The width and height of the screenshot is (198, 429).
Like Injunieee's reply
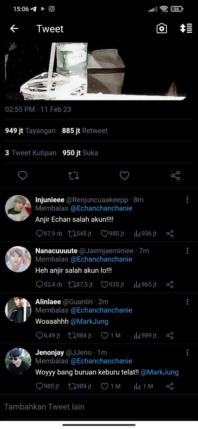pyautogui.click(x=105, y=234)
